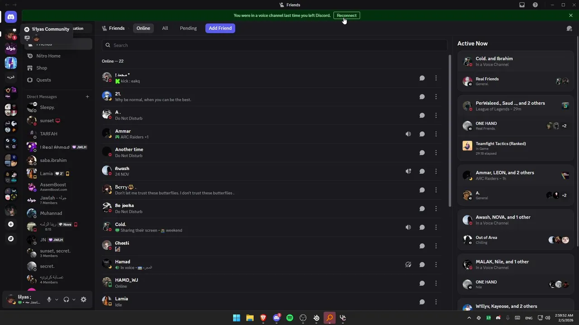This screenshot has width=579, height=325.
Task: Toggle microphone mute in user panel
Action: (49, 299)
